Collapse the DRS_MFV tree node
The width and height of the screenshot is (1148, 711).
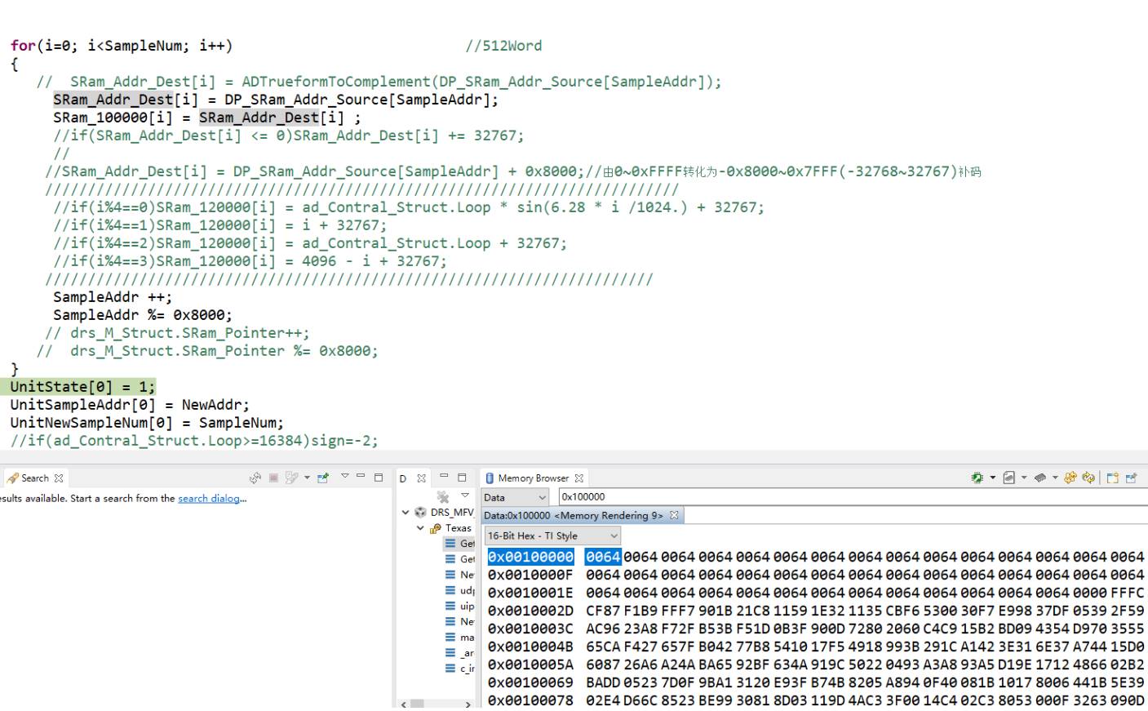click(x=406, y=513)
